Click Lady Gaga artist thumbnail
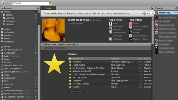The width and height of the screenshot is (178, 100). coord(110,39)
